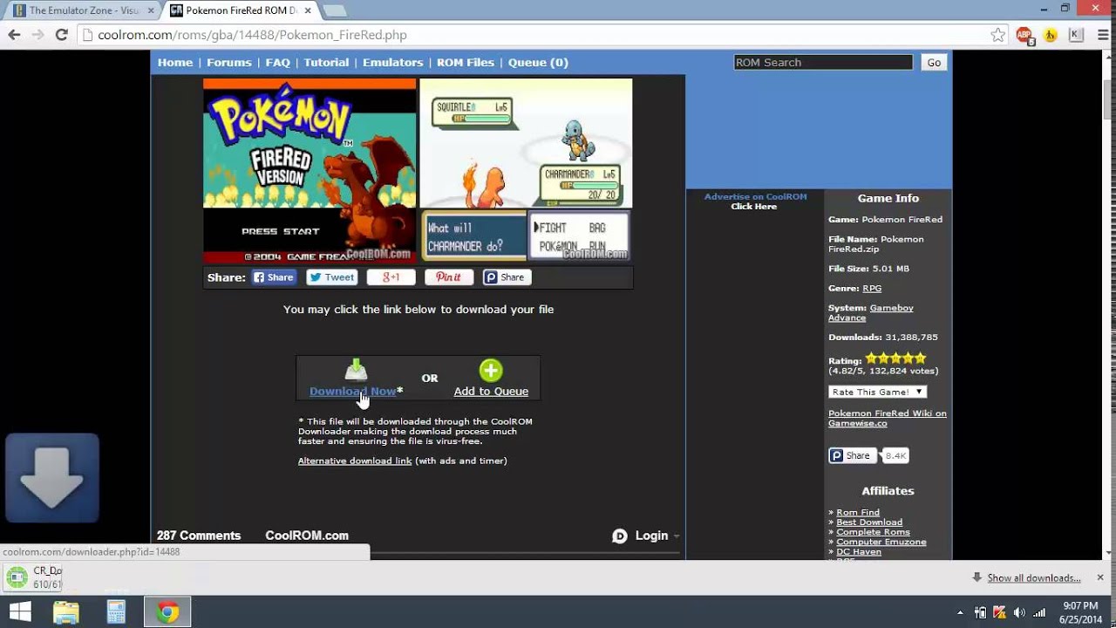The image size is (1116, 628).
Task: Click the K extension icon in toolbar
Action: point(1076,35)
